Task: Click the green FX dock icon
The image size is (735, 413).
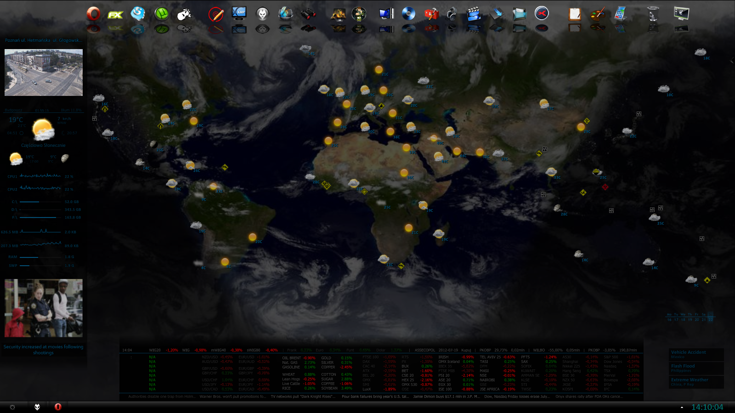Action: (116, 14)
